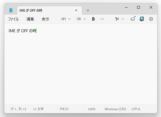Expand the AI rewrite dropdown arrow
The width and height of the screenshot is (161, 117).
pyautogui.click(x=123, y=19)
